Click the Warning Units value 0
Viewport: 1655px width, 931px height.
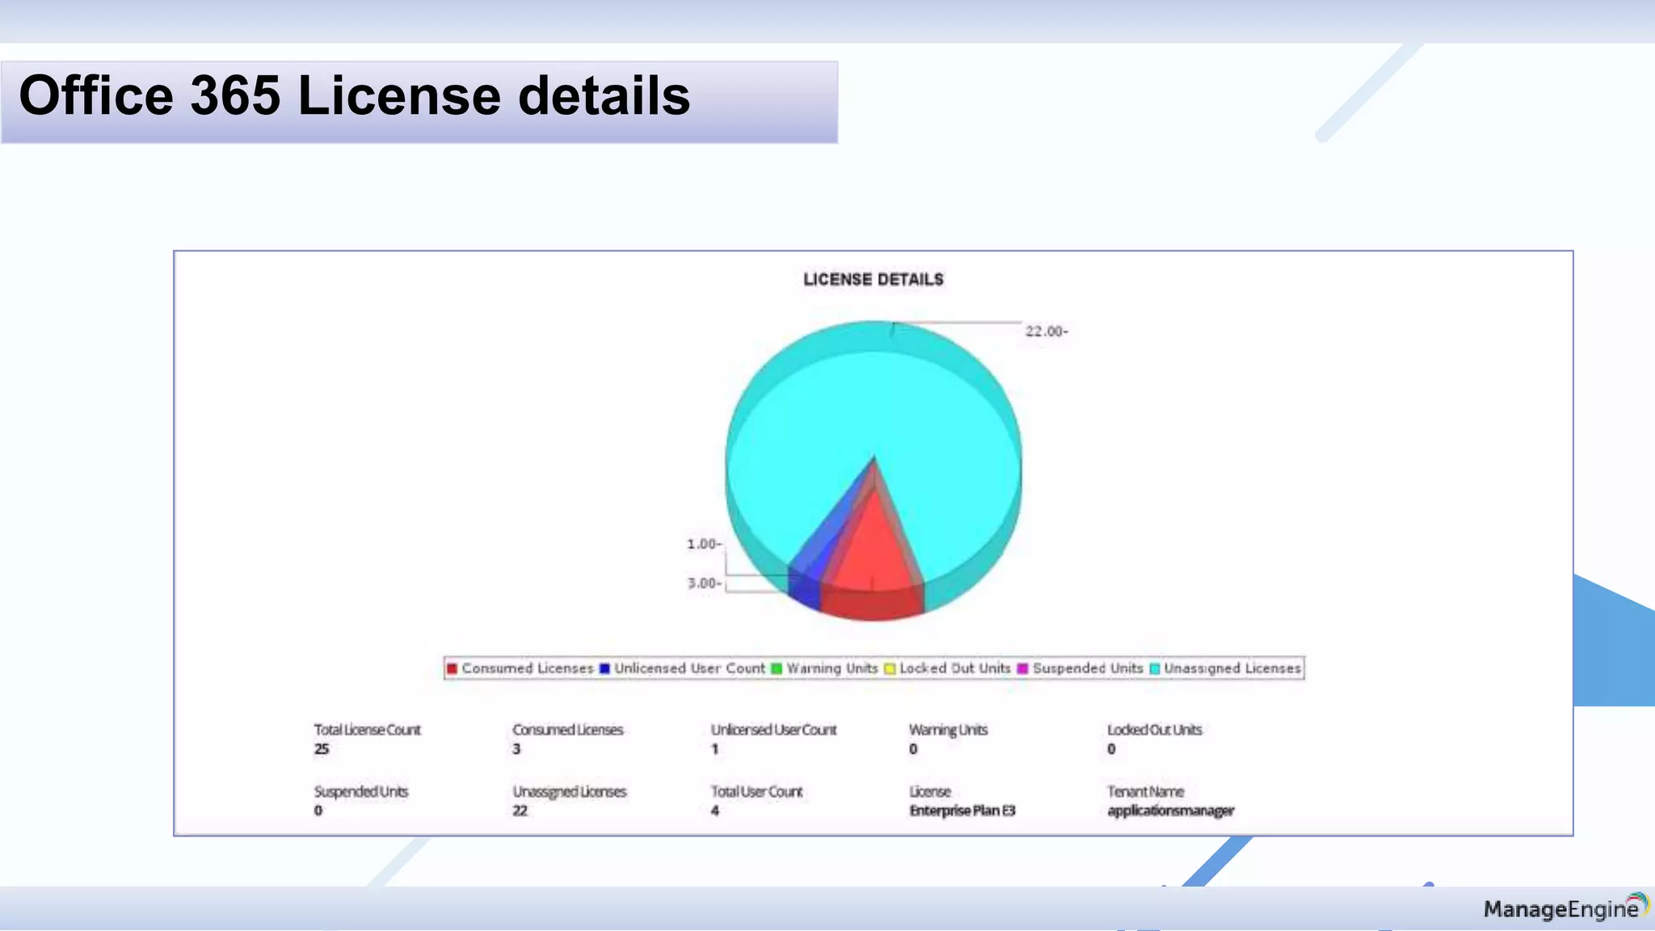913,749
